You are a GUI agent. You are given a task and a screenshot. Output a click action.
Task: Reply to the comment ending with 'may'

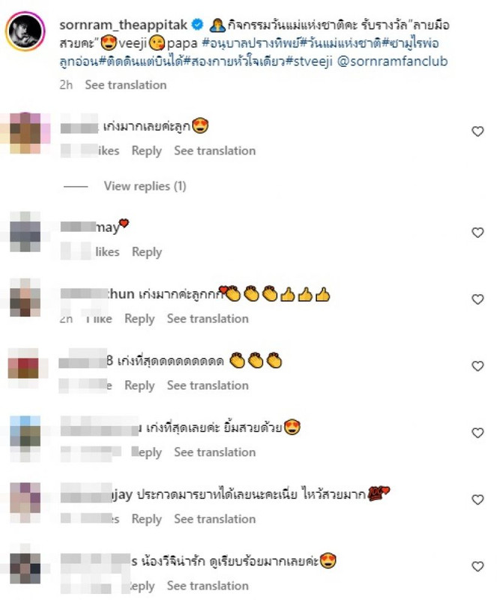coord(147,252)
